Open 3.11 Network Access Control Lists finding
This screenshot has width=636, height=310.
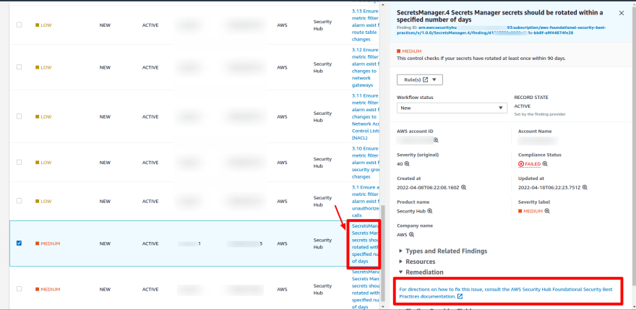coord(365,116)
